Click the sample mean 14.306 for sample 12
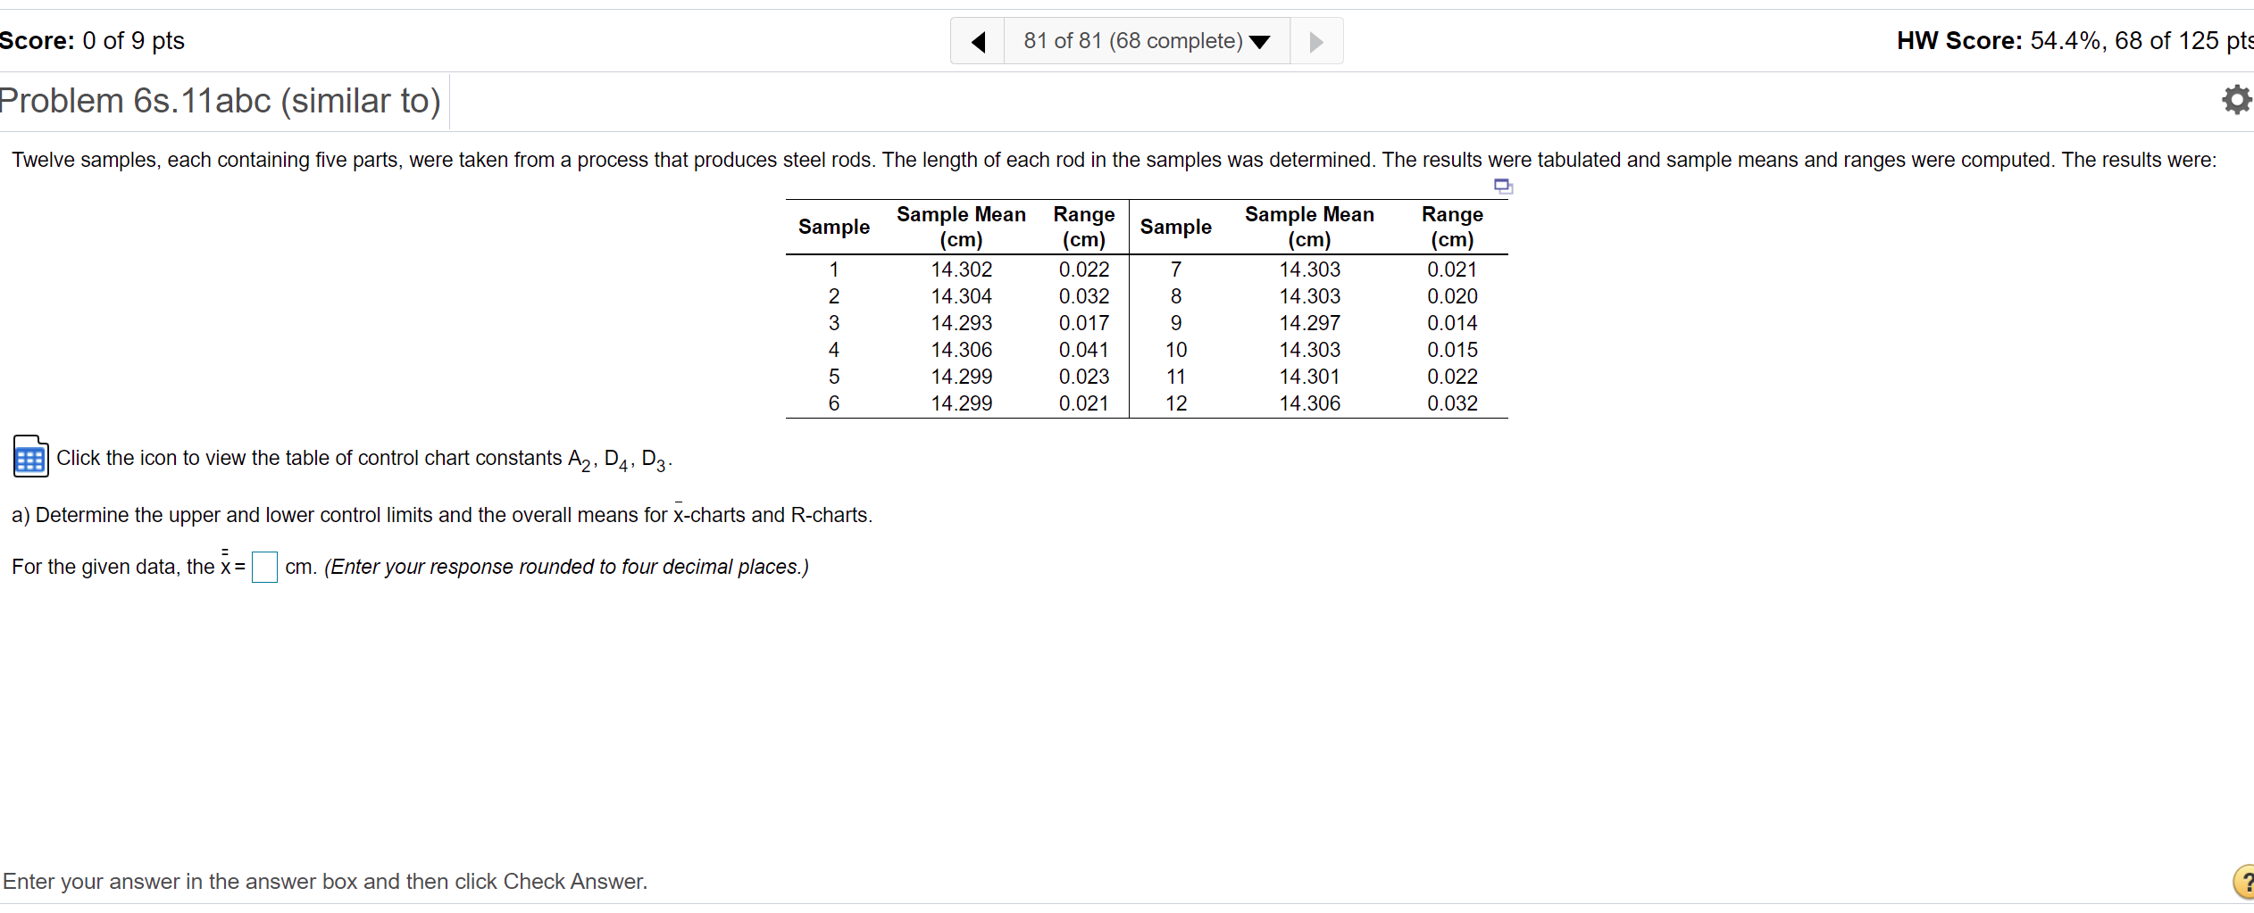The image size is (2254, 913). (x=1309, y=403)
